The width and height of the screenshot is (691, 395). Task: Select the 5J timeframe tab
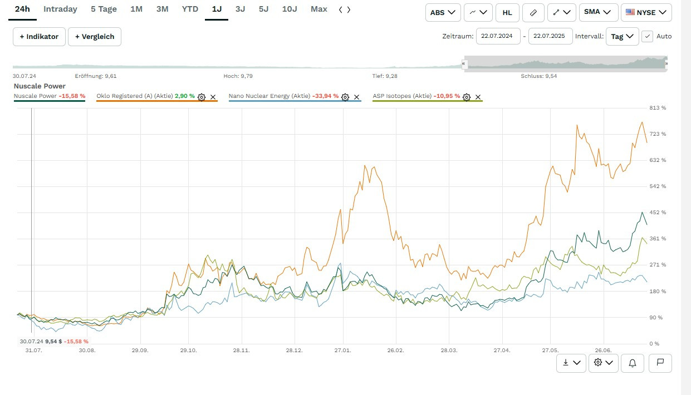click(x=263, y=9)
